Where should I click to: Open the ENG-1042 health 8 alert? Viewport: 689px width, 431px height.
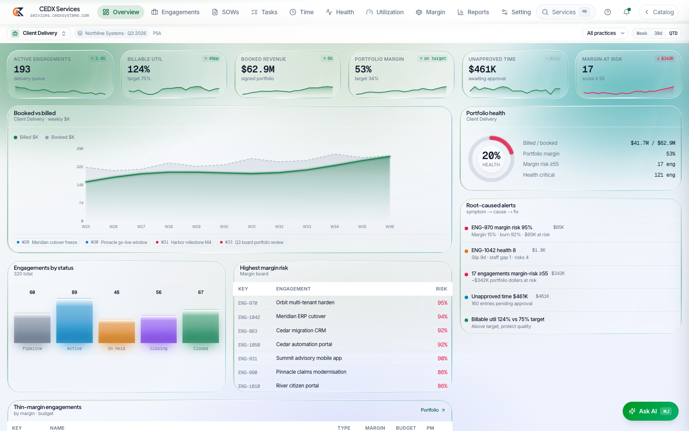tap(571, 254)
